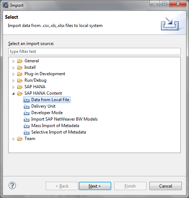
Task: Click the type filter text field
Action: [94, 51]
